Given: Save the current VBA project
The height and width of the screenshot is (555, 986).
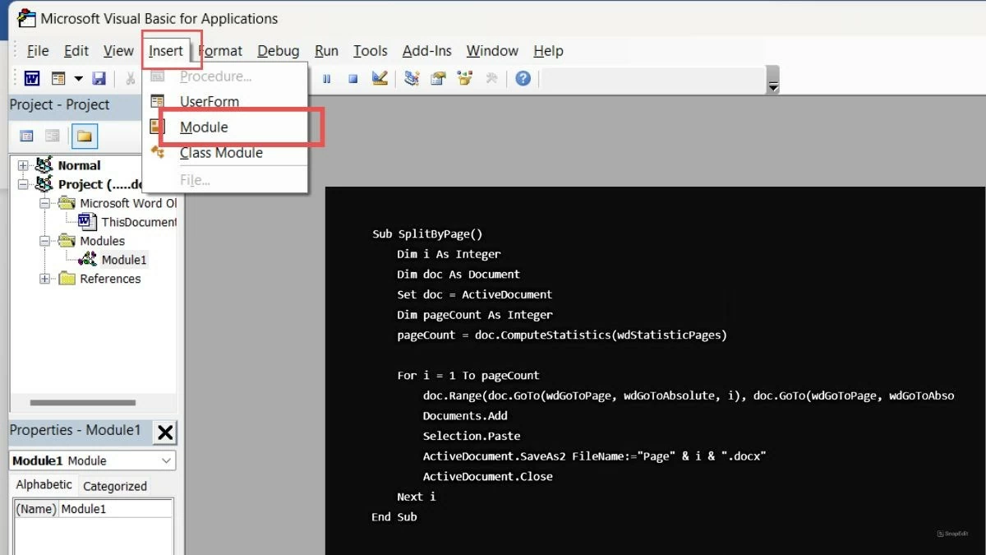Looking at the screenshot, I should coord(99,78).
